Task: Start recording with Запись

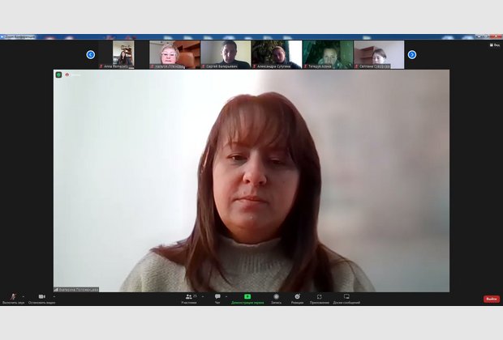Action: coord(276,299)
